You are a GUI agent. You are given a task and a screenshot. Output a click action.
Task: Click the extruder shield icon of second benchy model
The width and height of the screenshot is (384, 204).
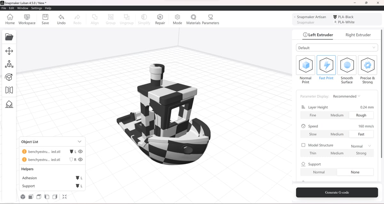pyautogui.click(x=71, y=160)
